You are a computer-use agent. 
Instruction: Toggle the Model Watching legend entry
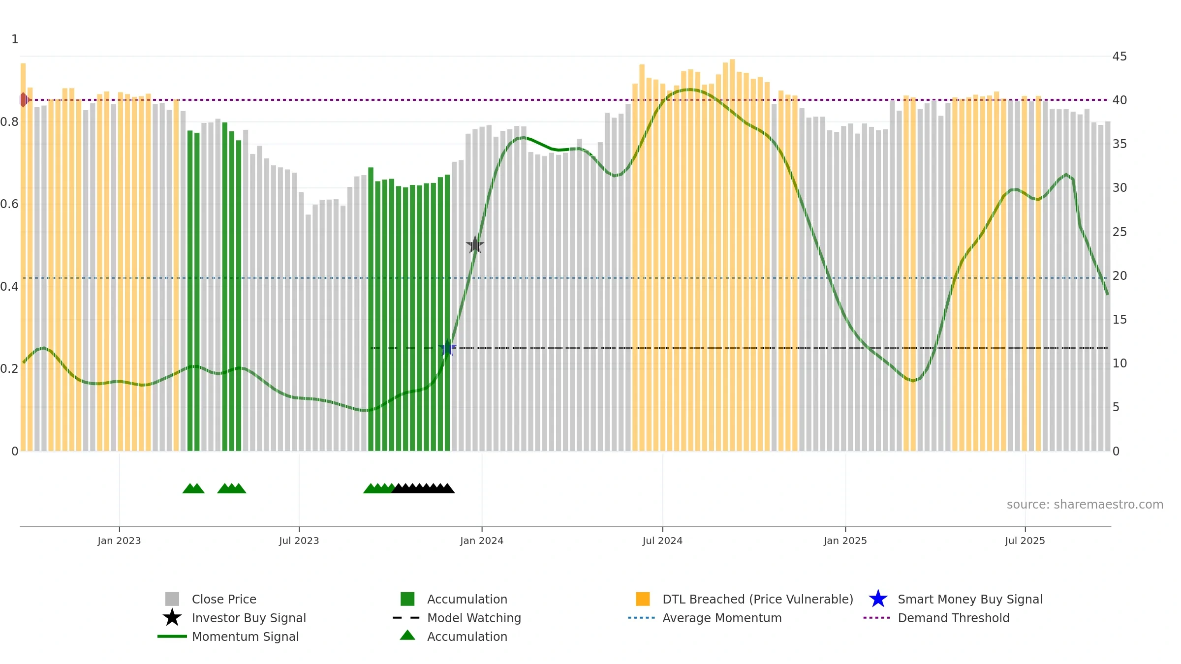click(473, 618)
